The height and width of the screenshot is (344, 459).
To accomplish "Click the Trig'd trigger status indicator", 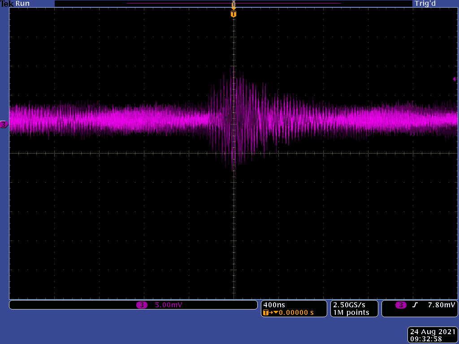I will pyautogui.click(x=425, y=4).
